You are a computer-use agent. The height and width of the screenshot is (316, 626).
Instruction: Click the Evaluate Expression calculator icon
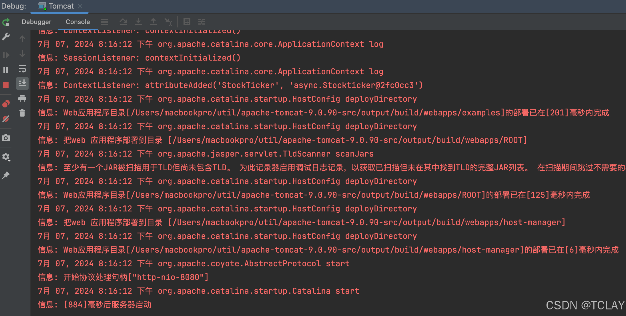(187, 22)
